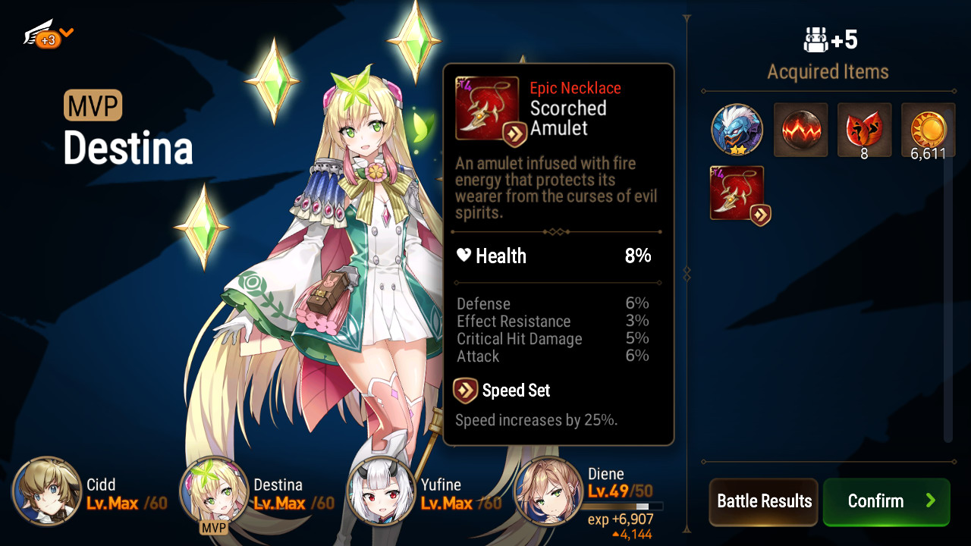Click the Speed Set icon in tooltip

(464, 391)
